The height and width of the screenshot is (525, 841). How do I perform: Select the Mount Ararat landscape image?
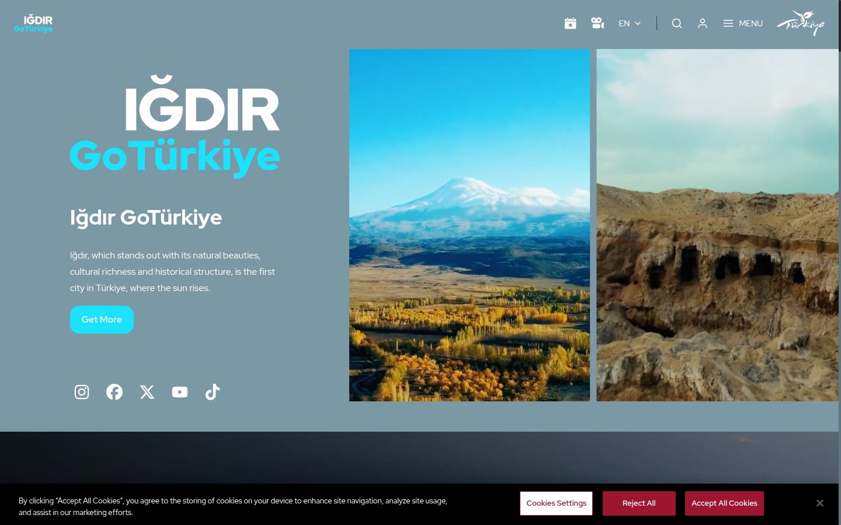point(470,225)
